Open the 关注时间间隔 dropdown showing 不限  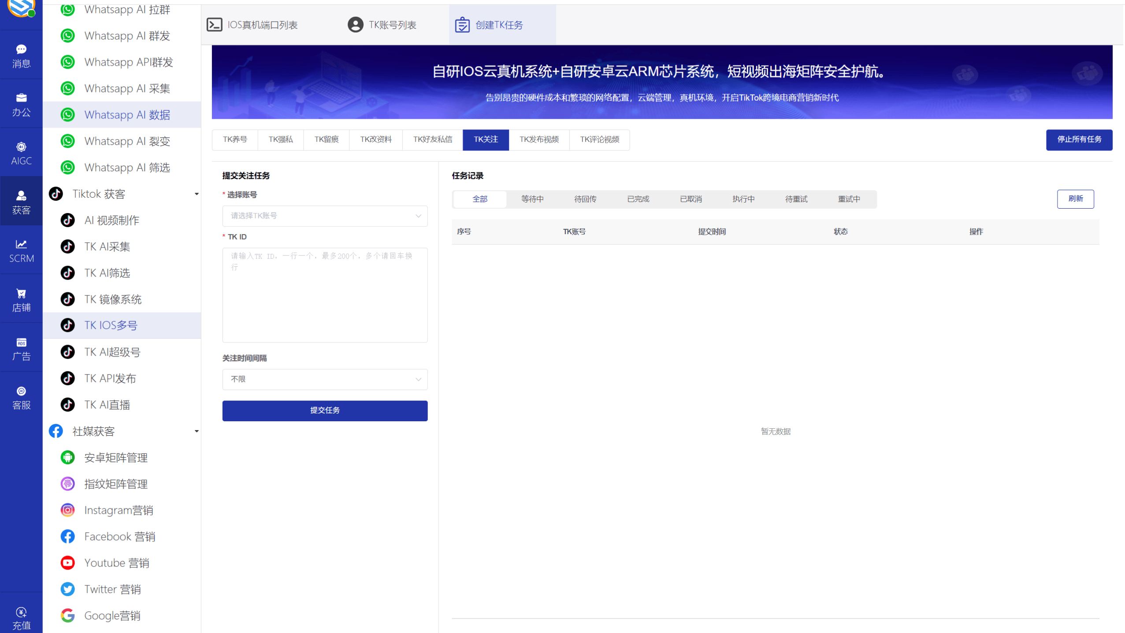pos(324,379)
